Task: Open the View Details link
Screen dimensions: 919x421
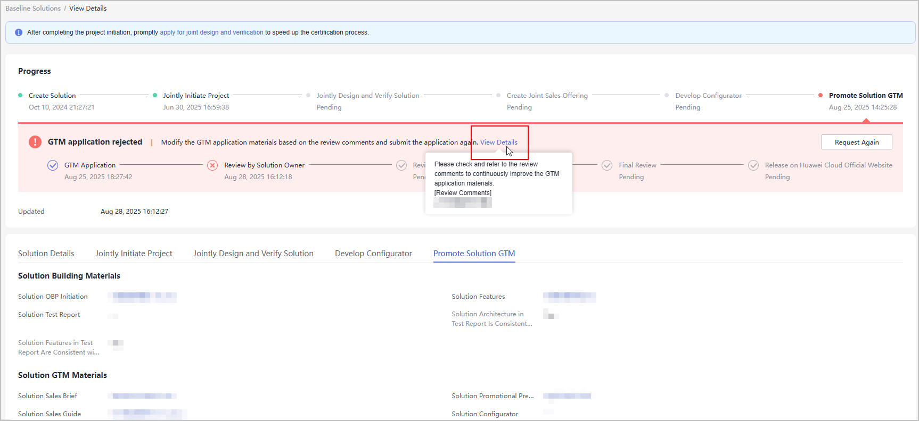Action: 498,142
